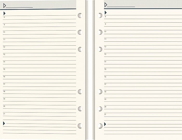Select the 12 o'clock row on the left page
This screenshot has width=182, height=140.
[x=39, y=47]
